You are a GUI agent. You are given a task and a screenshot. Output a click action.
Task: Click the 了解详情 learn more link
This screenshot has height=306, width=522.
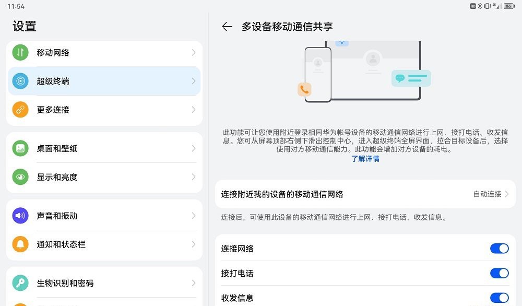[365, 159]
